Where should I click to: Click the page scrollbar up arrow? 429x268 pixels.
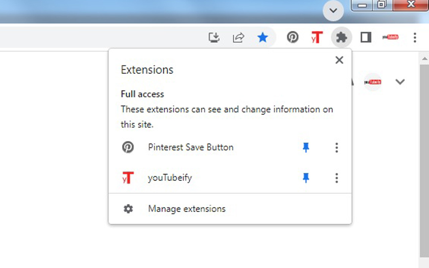point(424,58)
